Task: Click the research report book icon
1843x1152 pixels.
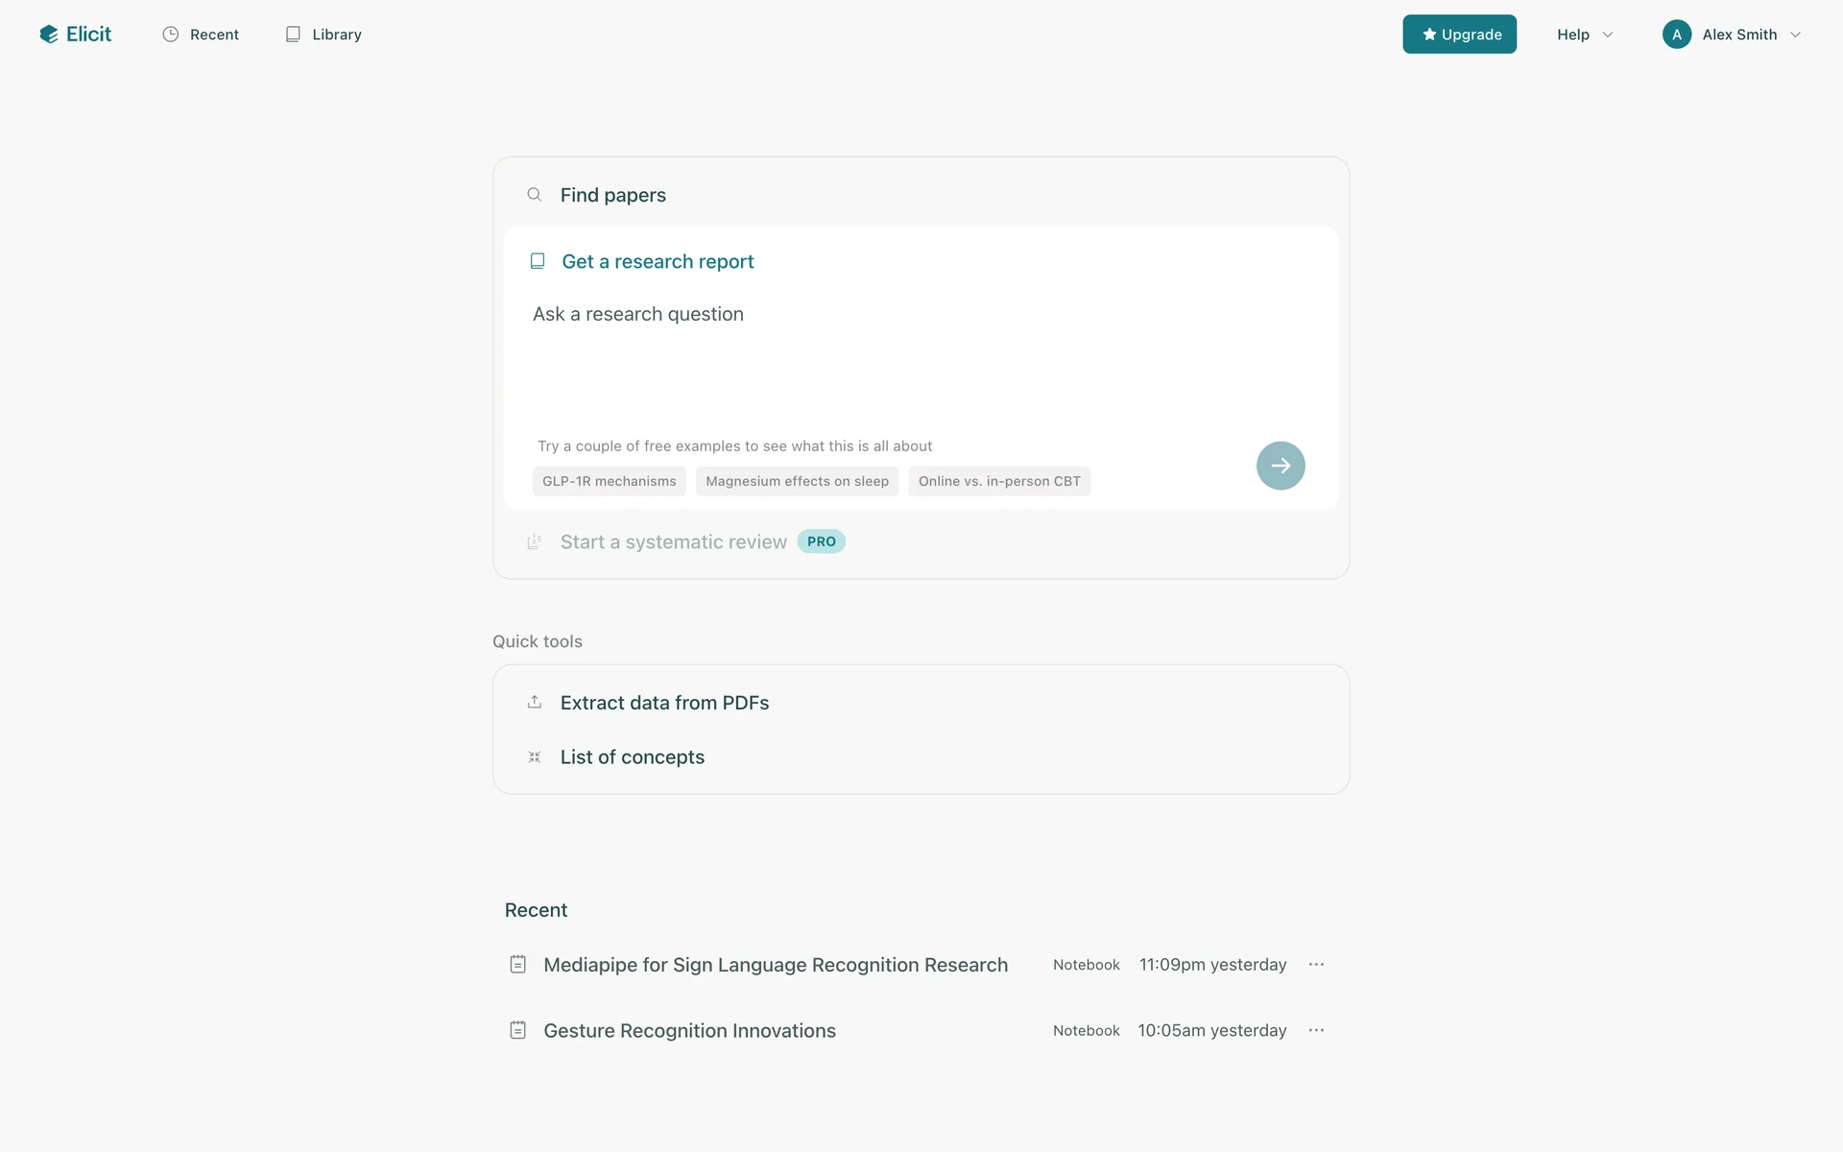Action: 538,261
